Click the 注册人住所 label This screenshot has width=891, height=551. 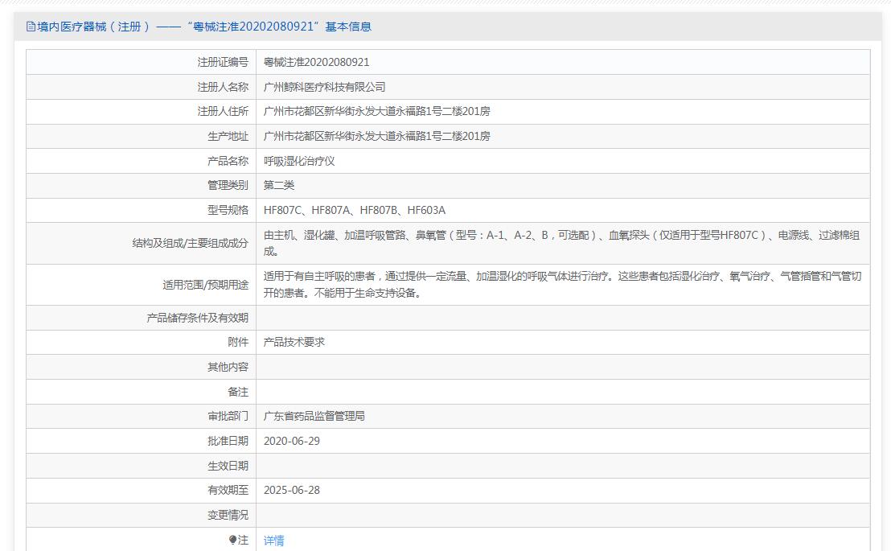click(223, 112)
